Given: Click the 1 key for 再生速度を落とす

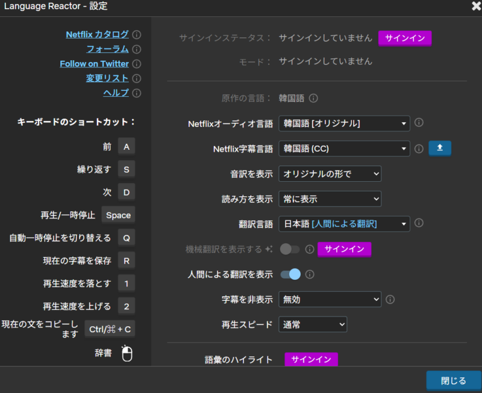Looking at the screenshot, I should (x=127, y=283).
